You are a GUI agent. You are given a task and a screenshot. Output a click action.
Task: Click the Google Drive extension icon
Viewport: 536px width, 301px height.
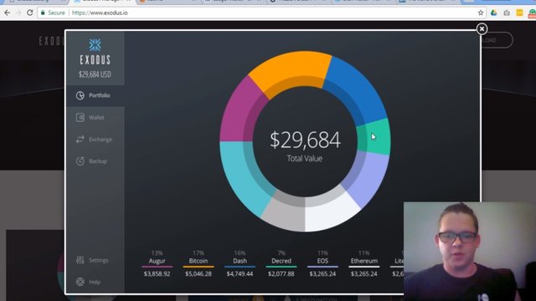pos(493,13)
